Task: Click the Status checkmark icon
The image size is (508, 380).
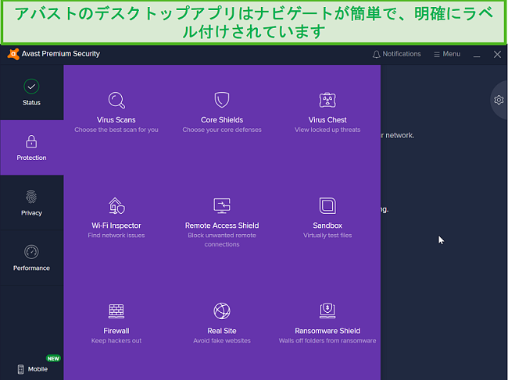Action: (31, 87)
